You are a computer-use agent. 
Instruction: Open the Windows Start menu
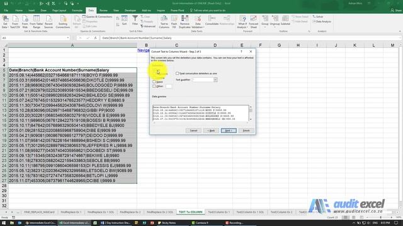(4, 223)
